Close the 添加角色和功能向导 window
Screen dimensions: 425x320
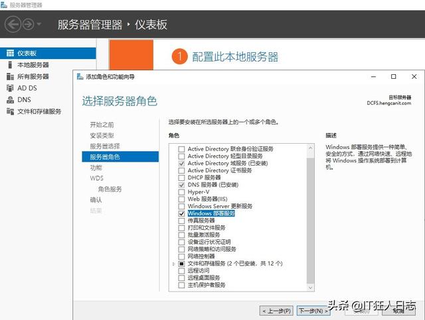pyautogui.click(x=414, y=77)
